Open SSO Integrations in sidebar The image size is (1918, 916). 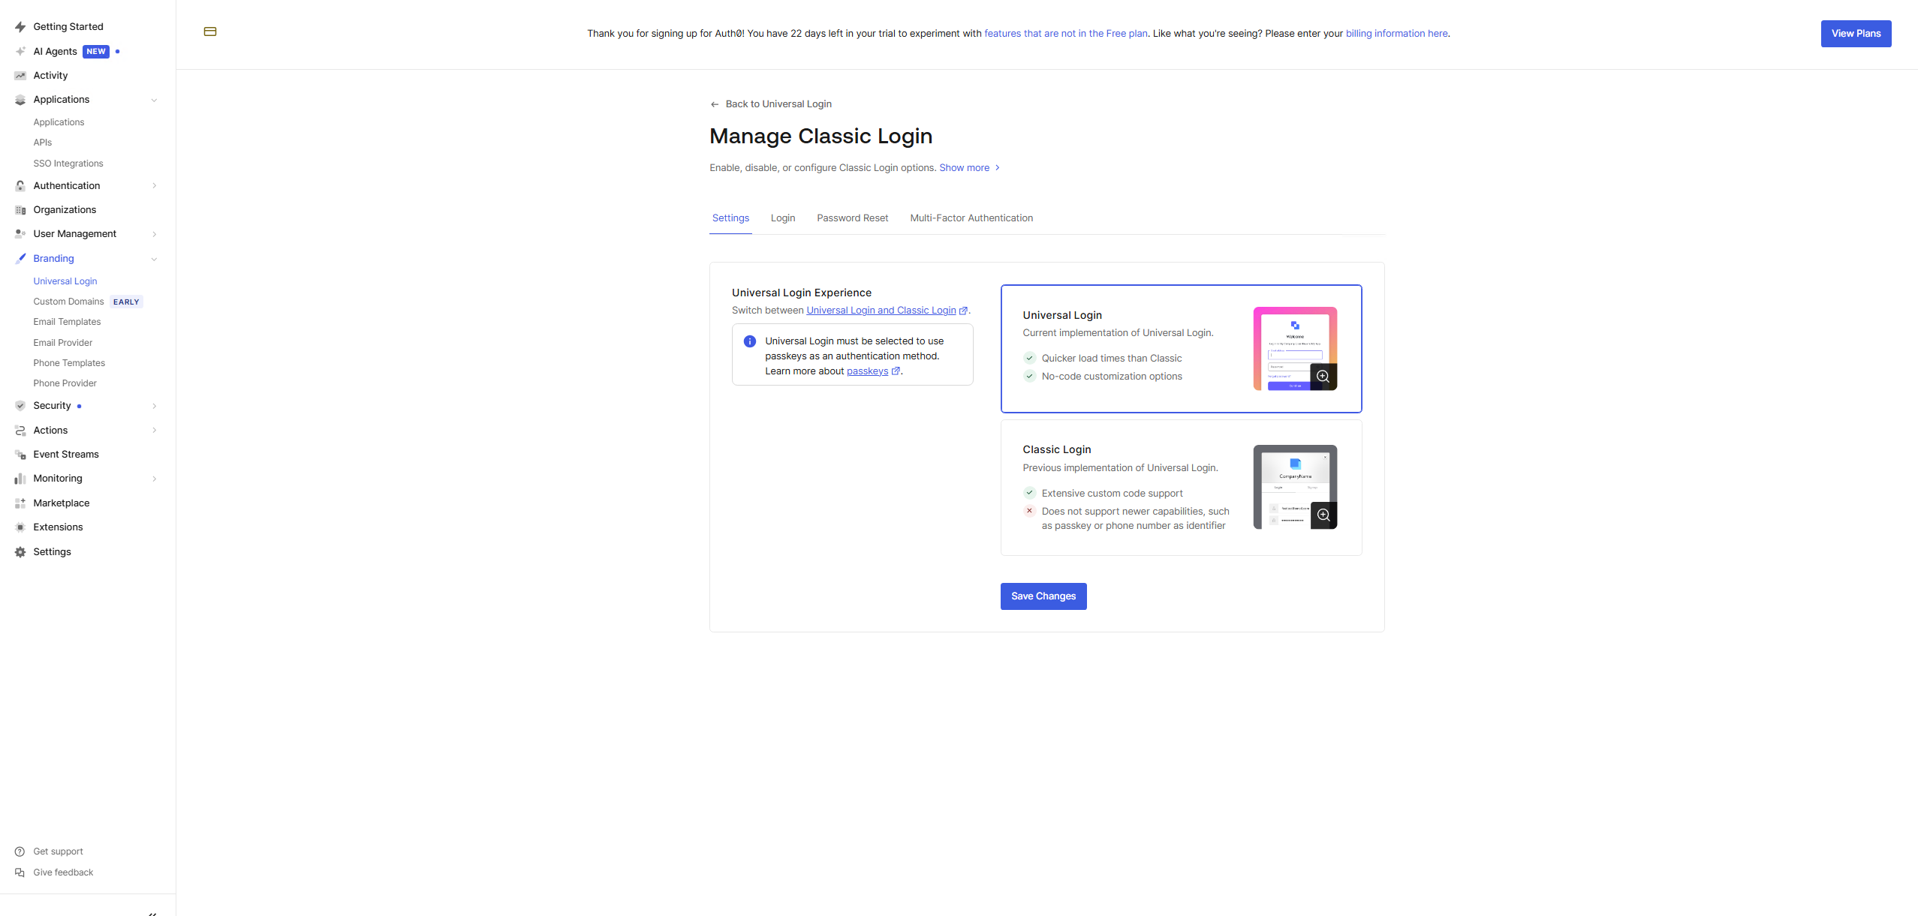(x=68, y=164)
